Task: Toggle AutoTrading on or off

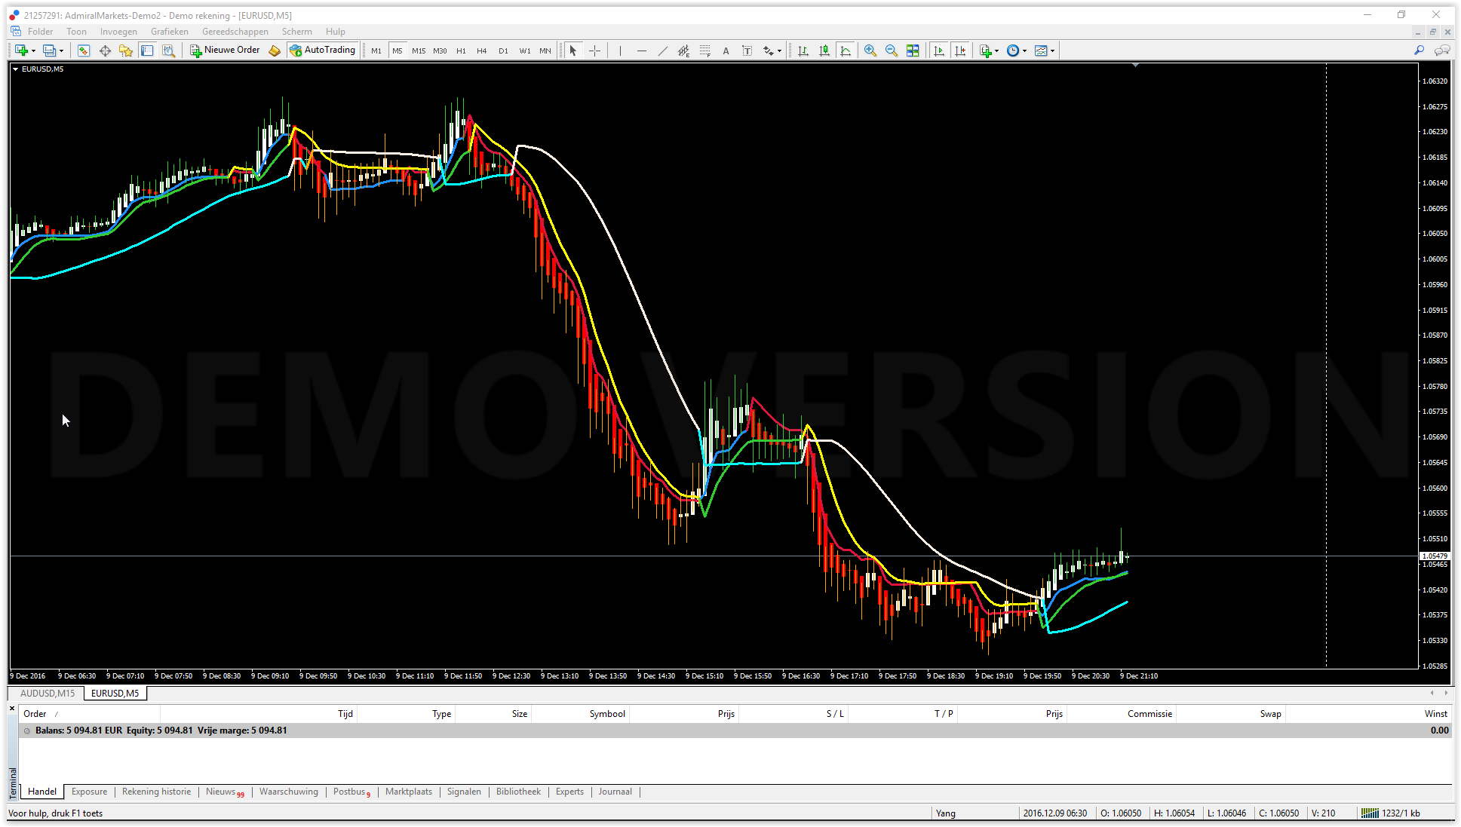Action: click(x=322, y=51)
